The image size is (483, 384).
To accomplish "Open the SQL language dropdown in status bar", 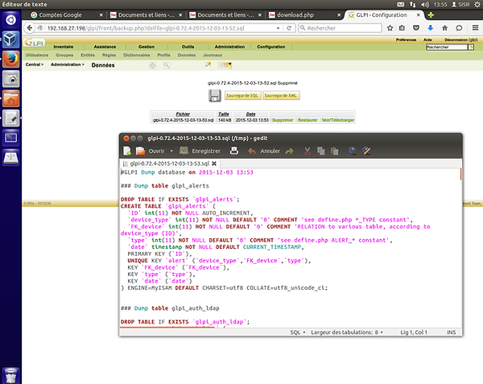I will pos(298,332).
